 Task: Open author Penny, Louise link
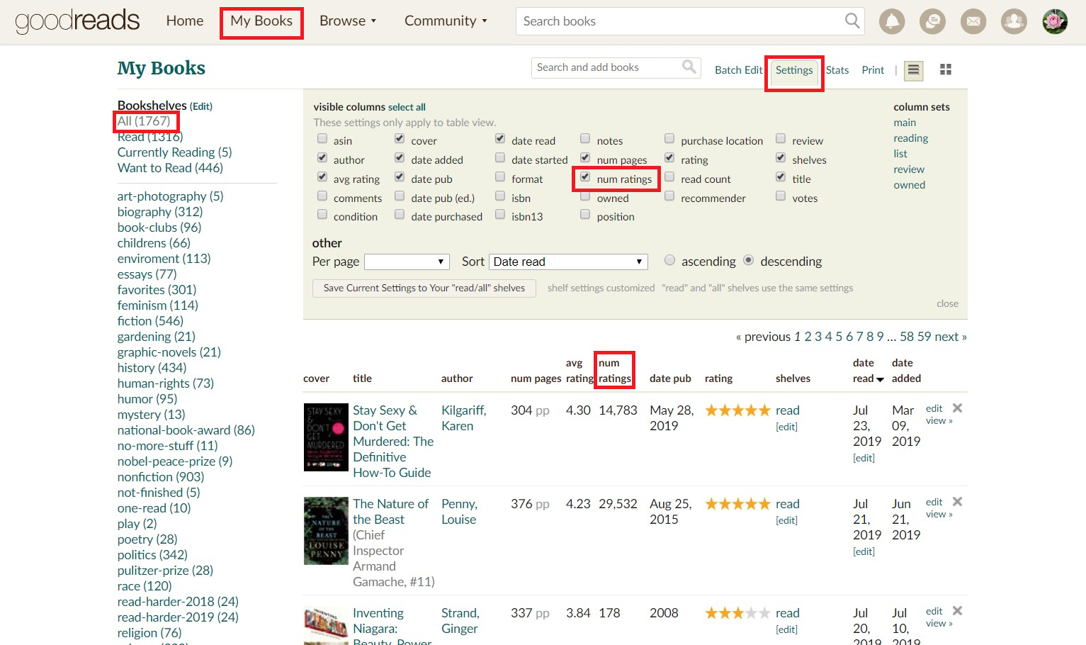click(459, 512)
